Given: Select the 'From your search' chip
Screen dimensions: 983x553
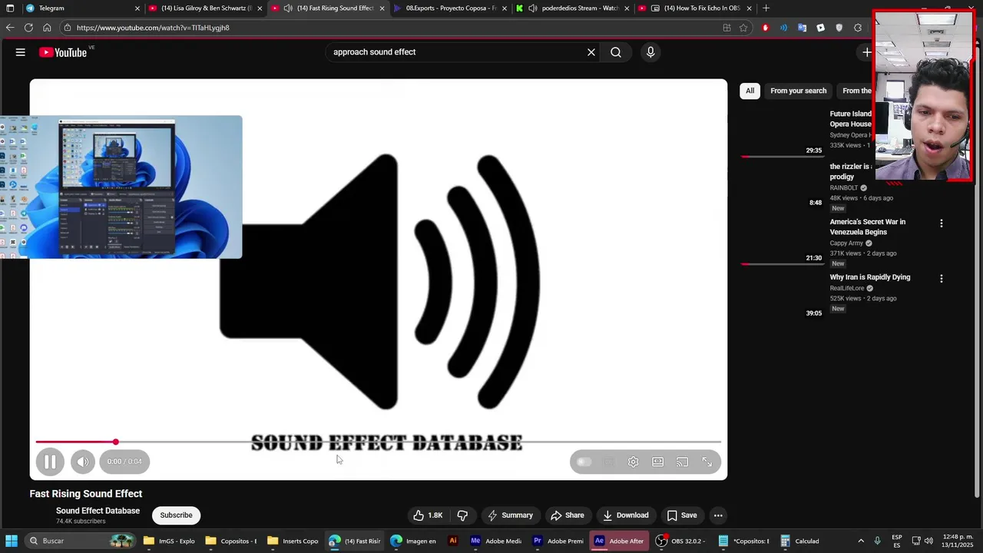Looking at the screenshot, I should click(798, 91).
